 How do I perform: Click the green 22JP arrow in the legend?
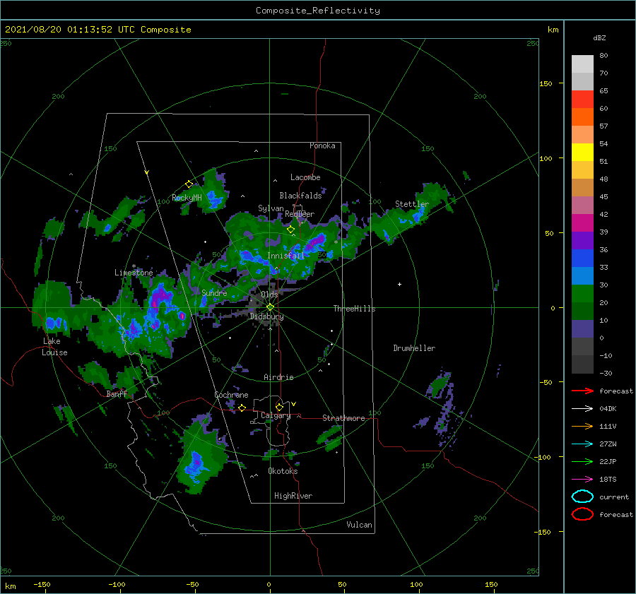click(x=582, y=461)
